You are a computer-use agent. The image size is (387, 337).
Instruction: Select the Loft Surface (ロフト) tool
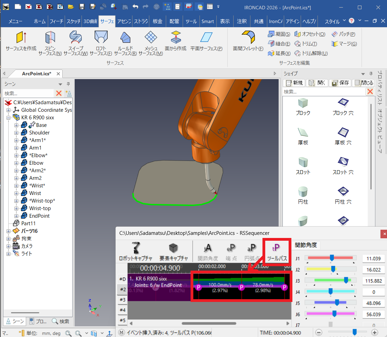pyautogui.click(x=101, y=43)
